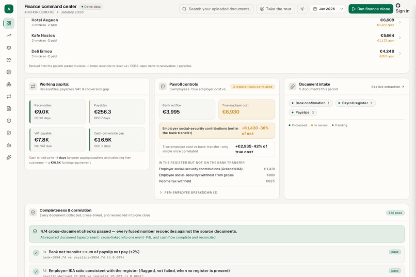Focus the search uploaded documents field
This screenshot has width=416, height=277.
[216, 9]
